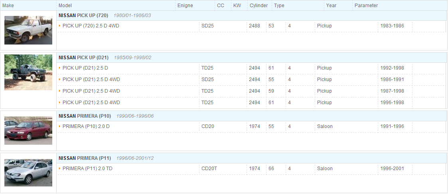The image size is (448, 194).
Task: Select year range 1986-1991
Action: coord(392,80)
